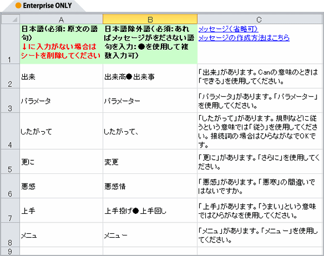Click cell containing メニュー
Viewport: 324px width, 256px height.
150,235
